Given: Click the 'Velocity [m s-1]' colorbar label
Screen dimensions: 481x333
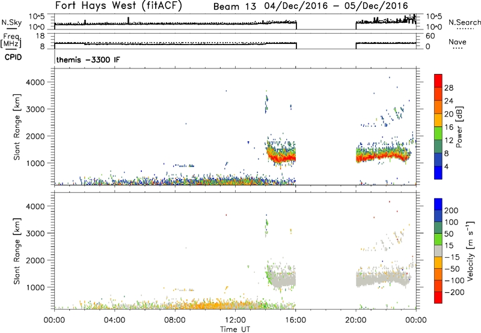Looking at the screenshot, I should click(470, 251).
